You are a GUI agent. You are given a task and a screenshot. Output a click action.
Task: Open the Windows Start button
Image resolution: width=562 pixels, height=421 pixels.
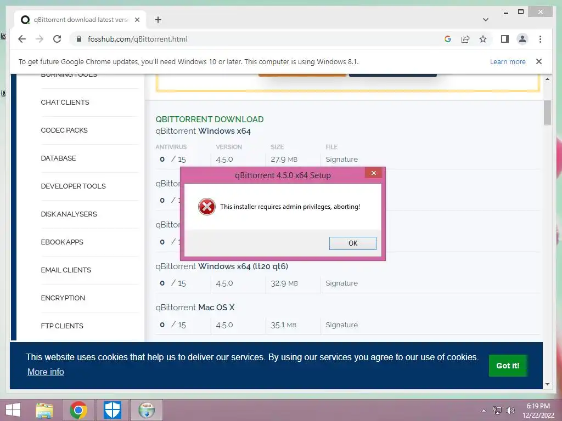[13, 410]
